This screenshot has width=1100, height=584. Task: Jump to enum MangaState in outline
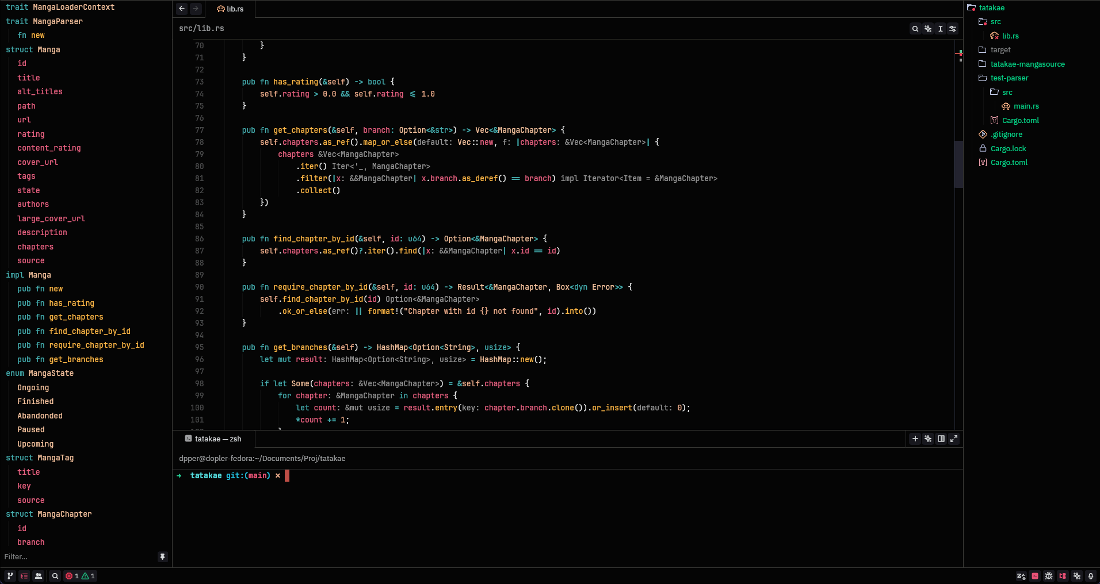click(x=40, y=374)
